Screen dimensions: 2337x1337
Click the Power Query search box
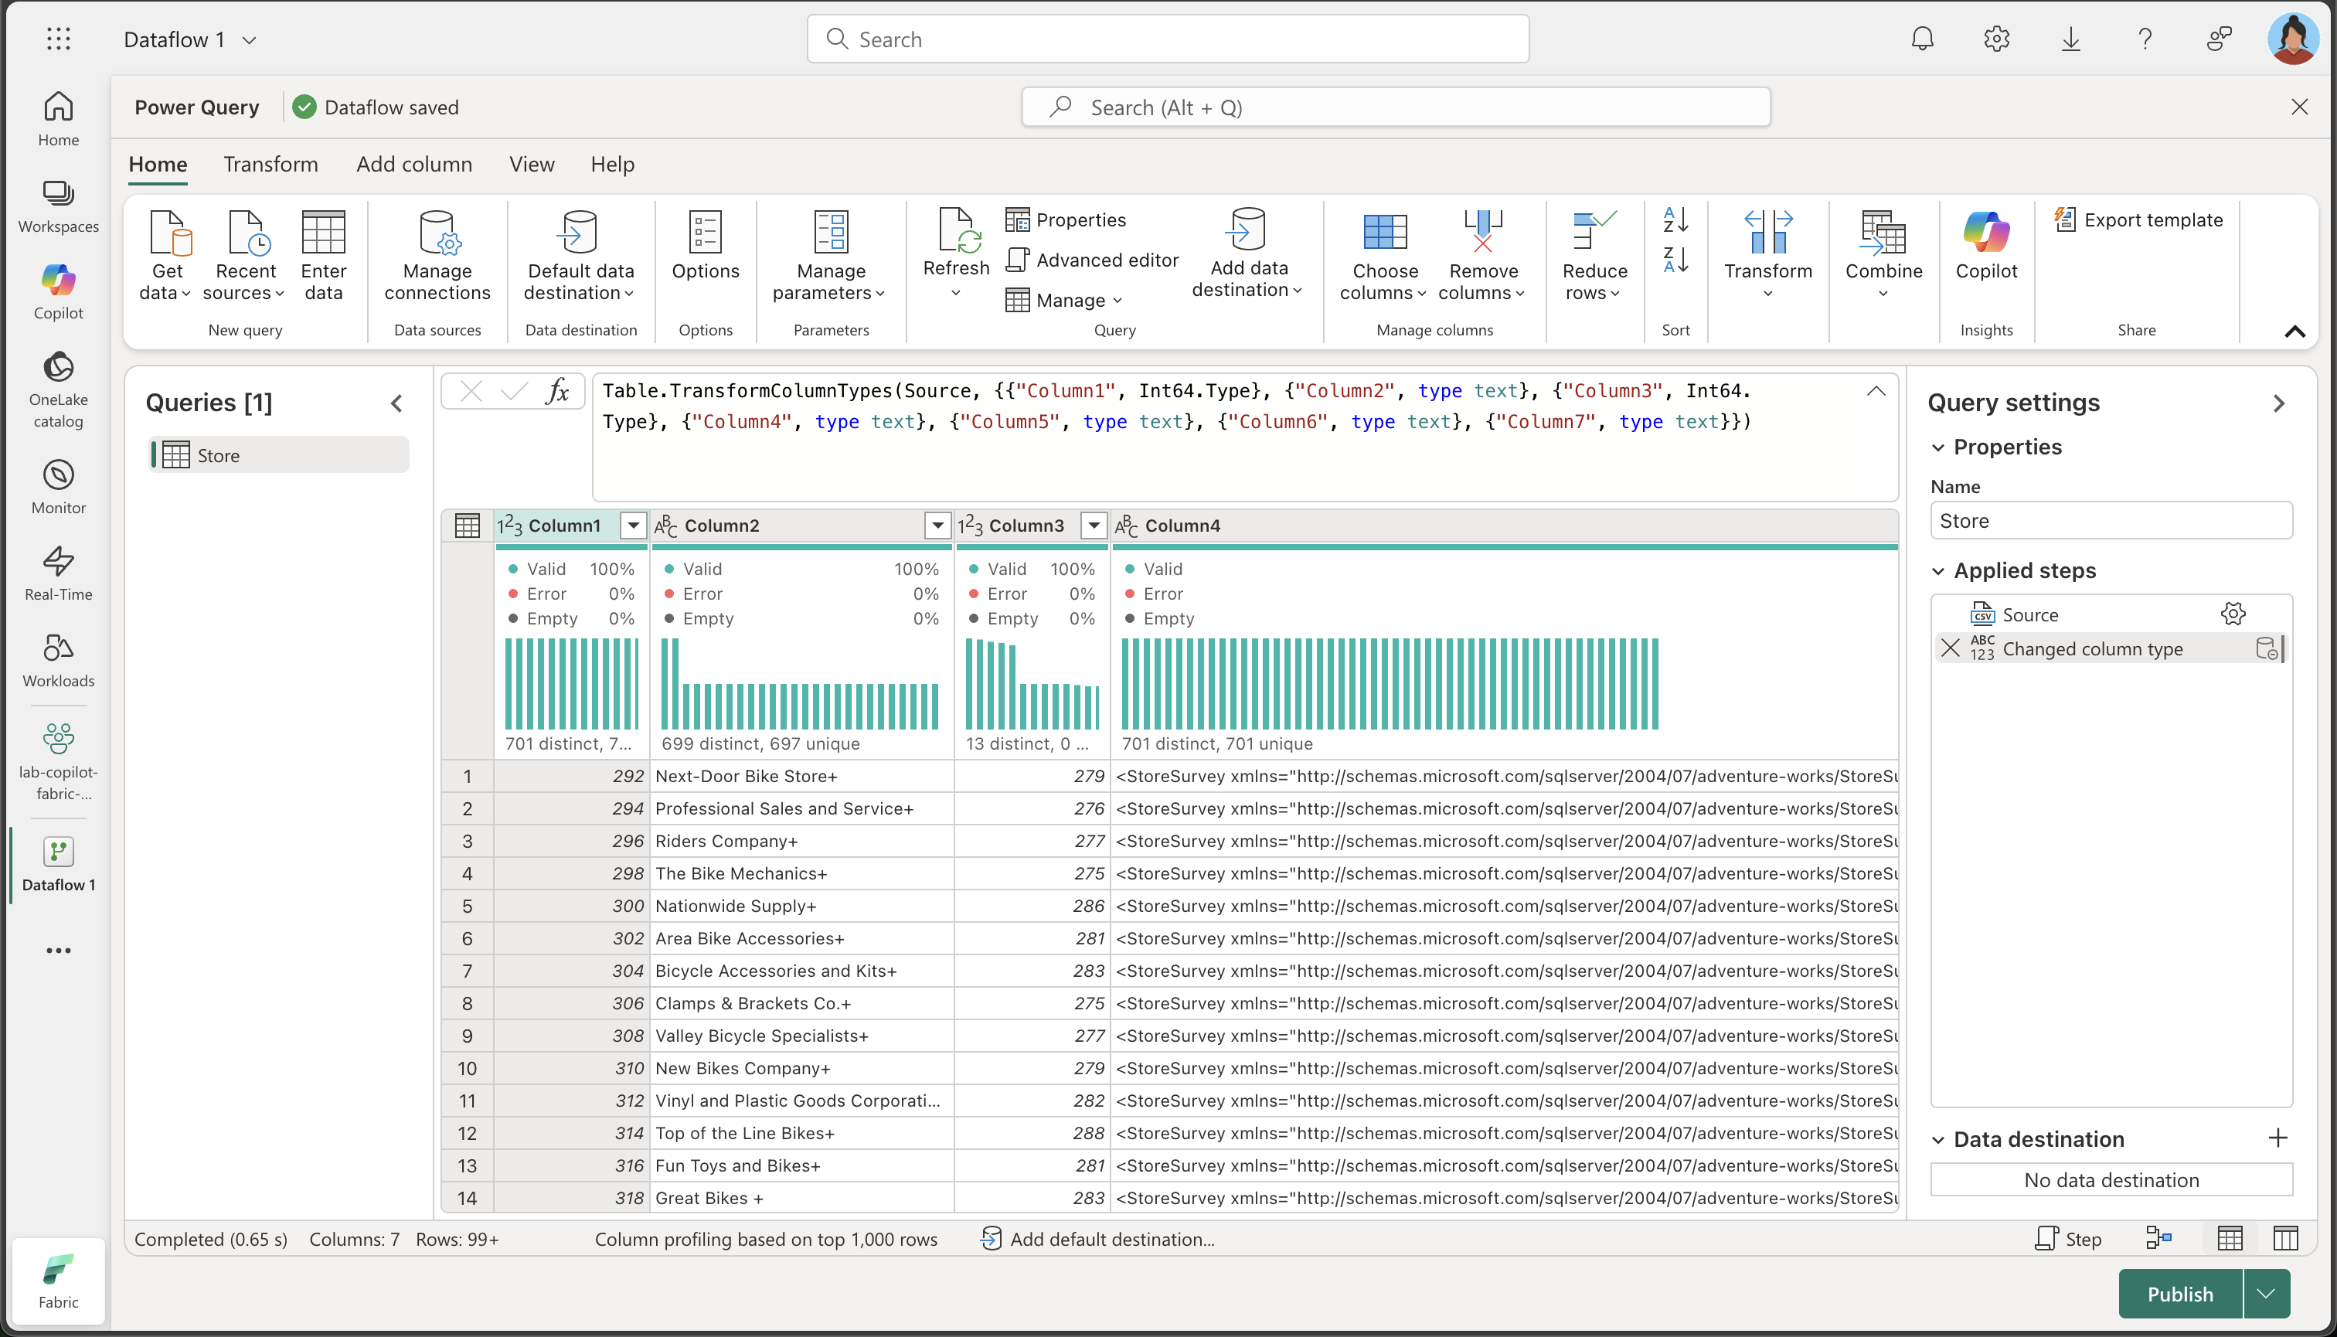coord(1396,107)
